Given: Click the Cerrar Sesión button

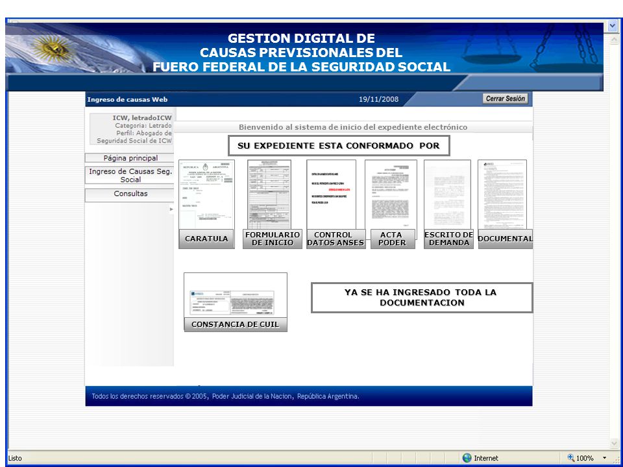Looking at the screenshot, I should [x=506, y=99].
